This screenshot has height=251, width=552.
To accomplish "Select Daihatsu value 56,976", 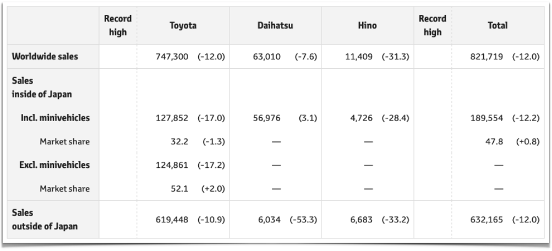I will point(266,118).
